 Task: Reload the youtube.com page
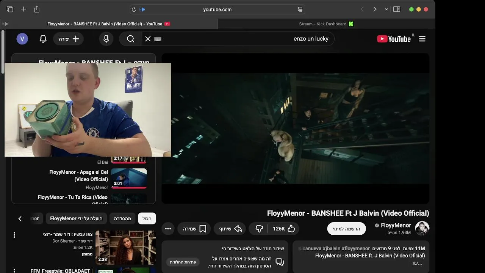click(x=134, y=9)
